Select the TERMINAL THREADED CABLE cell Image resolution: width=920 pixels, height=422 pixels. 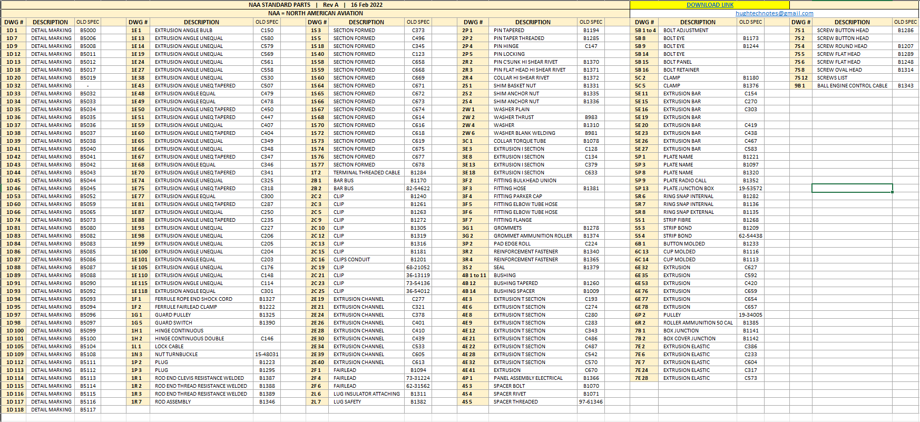pyautogui.click(x=366, y=172)
